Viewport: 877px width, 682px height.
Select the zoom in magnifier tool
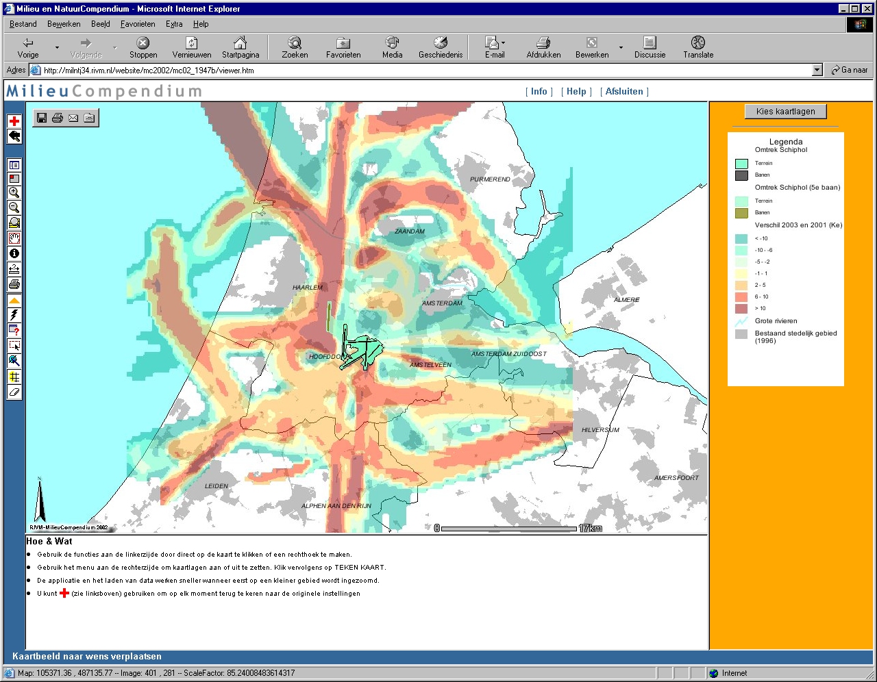[14, 193]
